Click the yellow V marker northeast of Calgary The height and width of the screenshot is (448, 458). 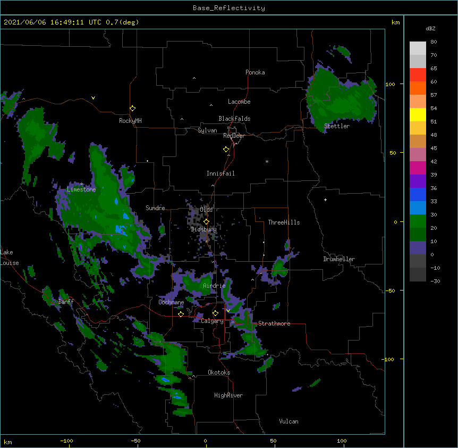[228, 311]
